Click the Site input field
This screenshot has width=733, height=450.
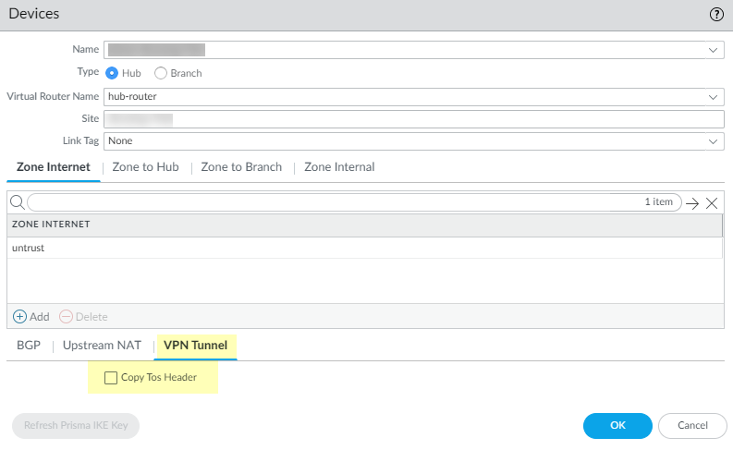pos(413,119)
